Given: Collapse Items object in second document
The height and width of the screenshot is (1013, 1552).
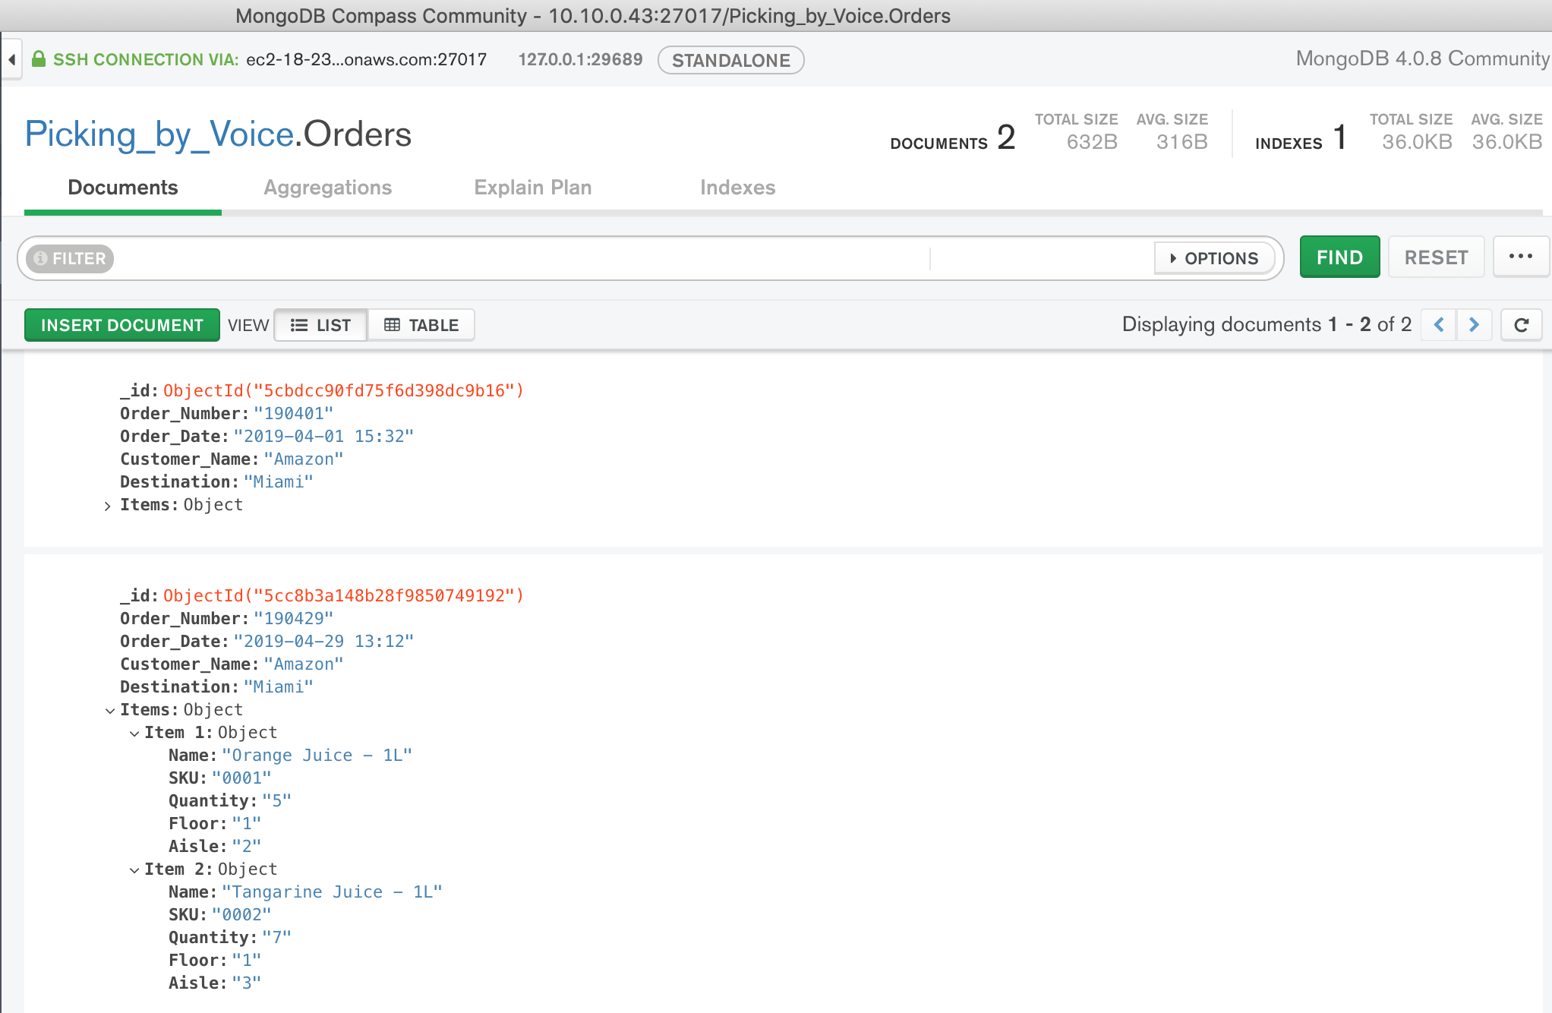Looking at the screenshot, I should (110, 711).
